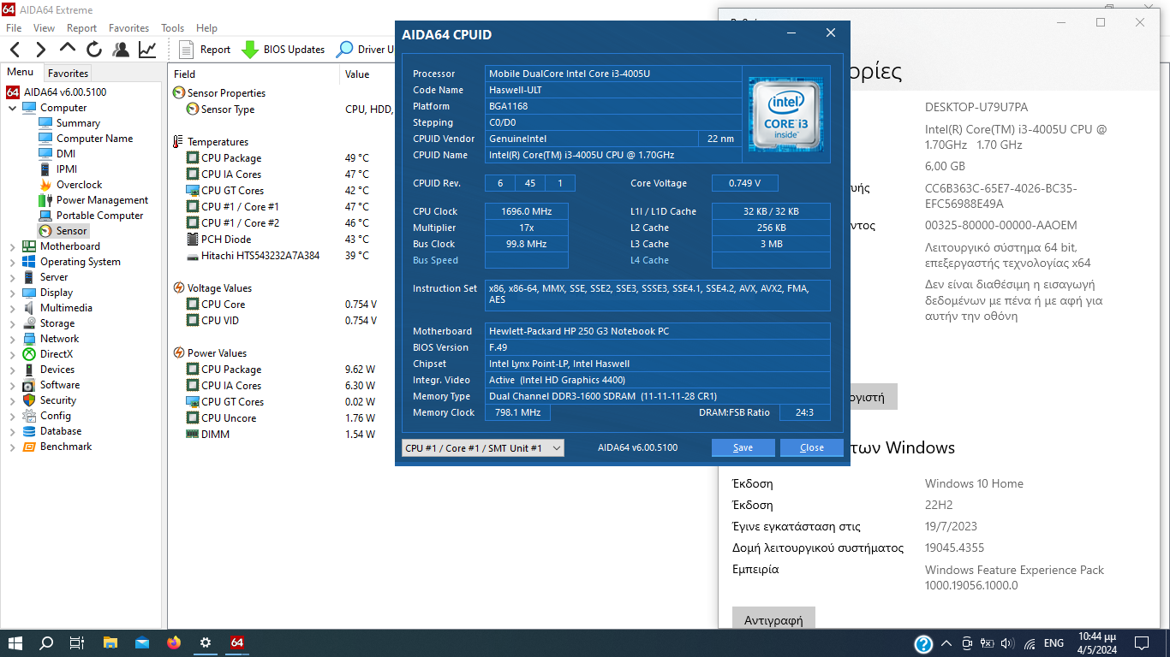This screenshot has height=657, width=1170.
Task: Open the Mail app from the taskbar
Action: [x=142, y=642]
